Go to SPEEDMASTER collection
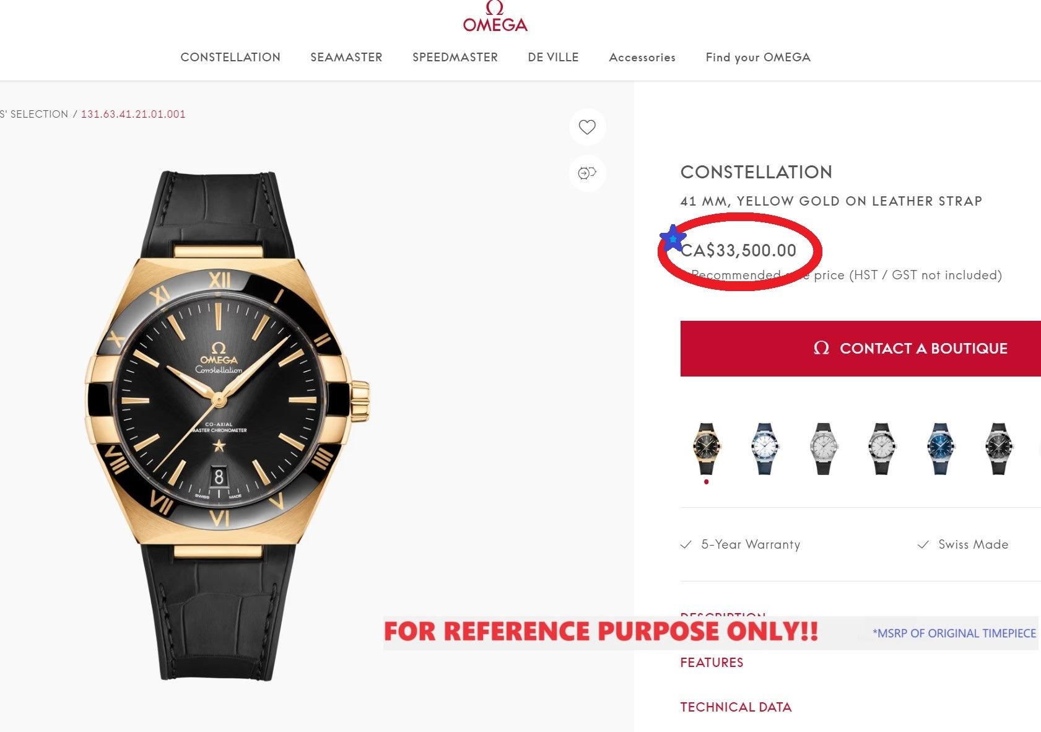This screenshot has height=732, width=1041. (x=455, y=58)
